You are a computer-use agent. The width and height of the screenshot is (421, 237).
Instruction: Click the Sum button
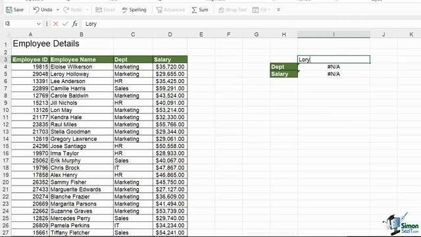(x=200, y=10)
